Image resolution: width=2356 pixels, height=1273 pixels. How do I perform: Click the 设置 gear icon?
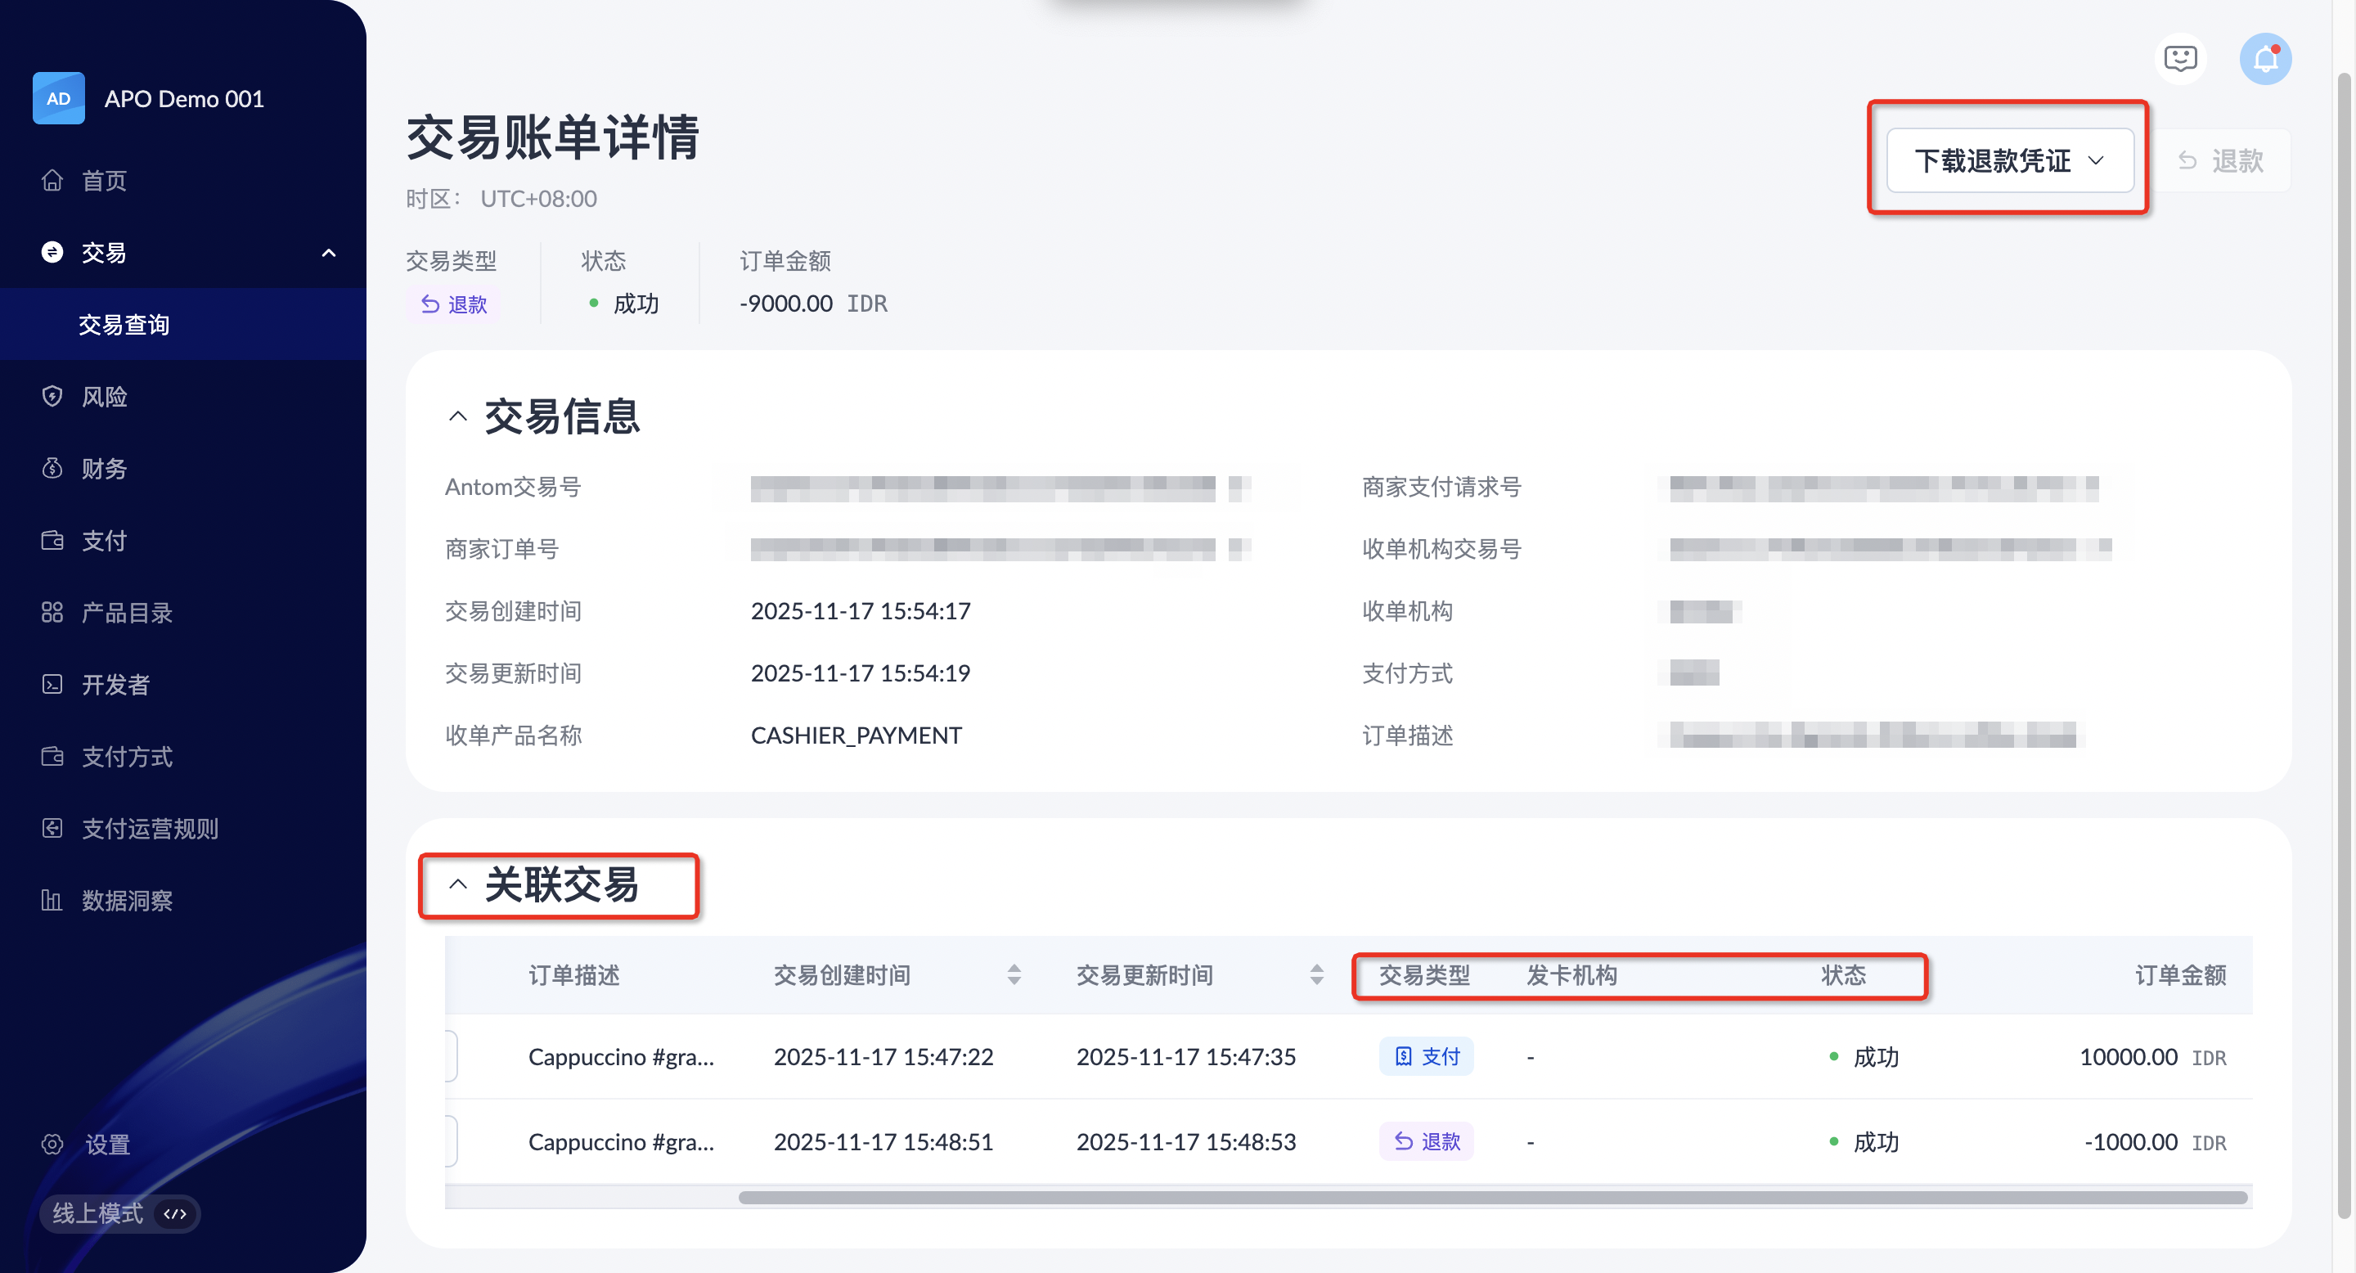click(x=52, y=1144)
